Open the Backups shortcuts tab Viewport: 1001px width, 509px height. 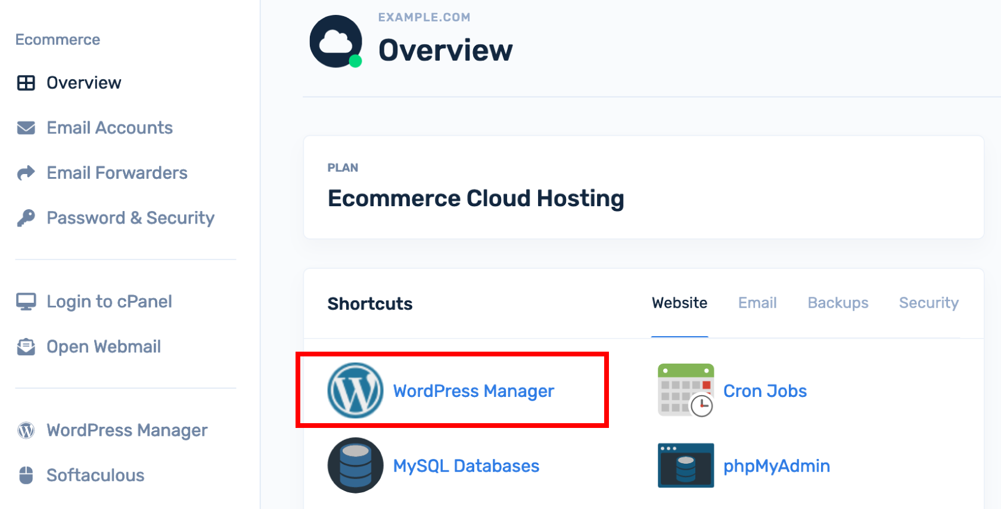838,303
